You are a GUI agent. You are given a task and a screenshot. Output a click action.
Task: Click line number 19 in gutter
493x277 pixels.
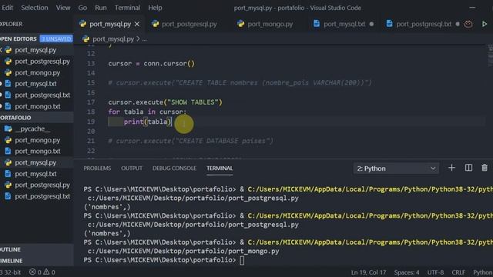pyautogui.click(x=91, y=122)
